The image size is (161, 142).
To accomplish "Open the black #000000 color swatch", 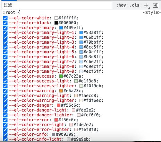I will [56, 23].
